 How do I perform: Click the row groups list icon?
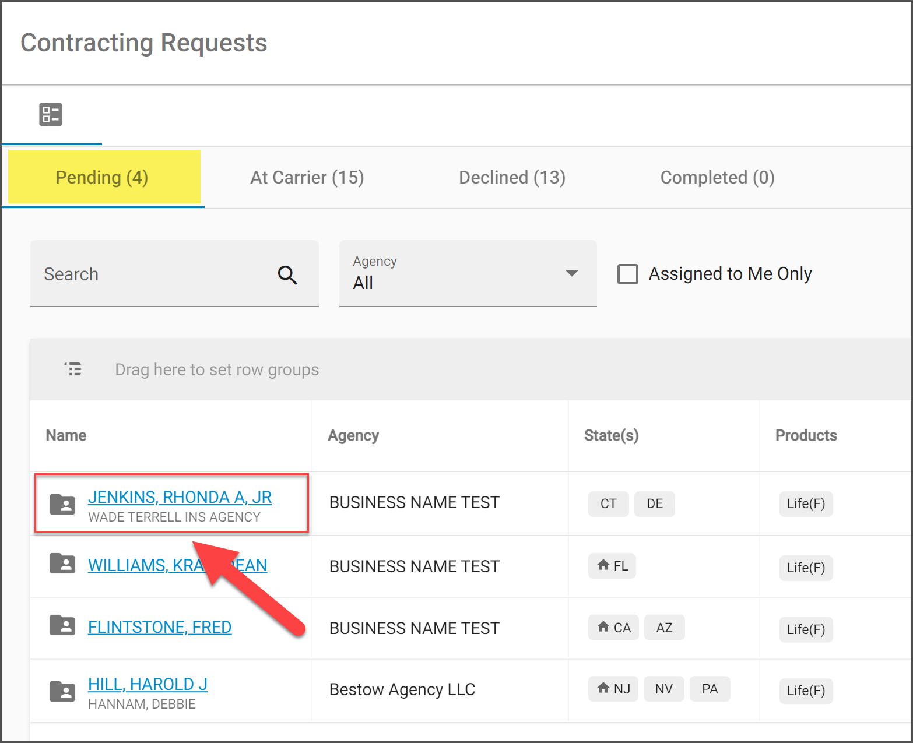coord(73,369)
